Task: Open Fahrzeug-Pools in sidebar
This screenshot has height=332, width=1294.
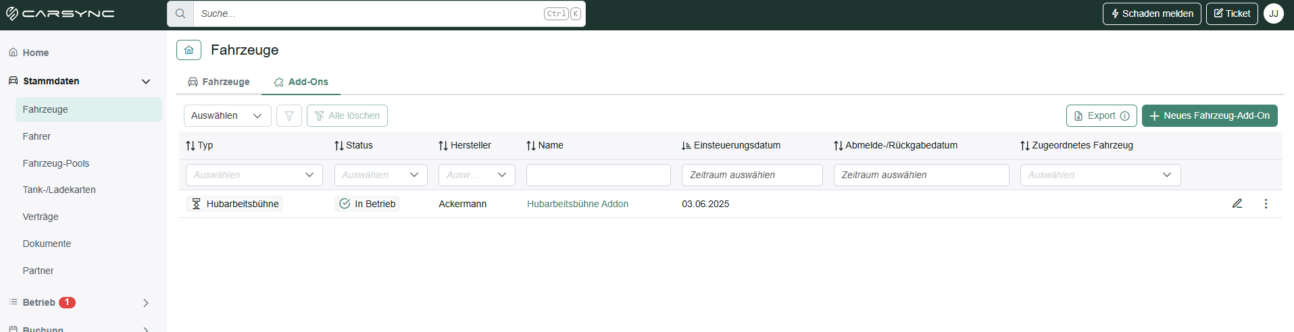Action: coord(56,163)
